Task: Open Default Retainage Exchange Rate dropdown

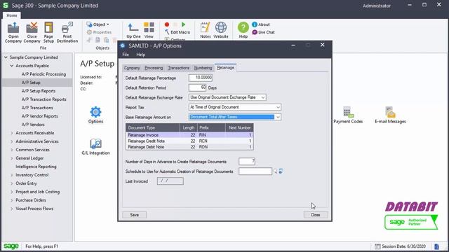Action: coord(263,97)
